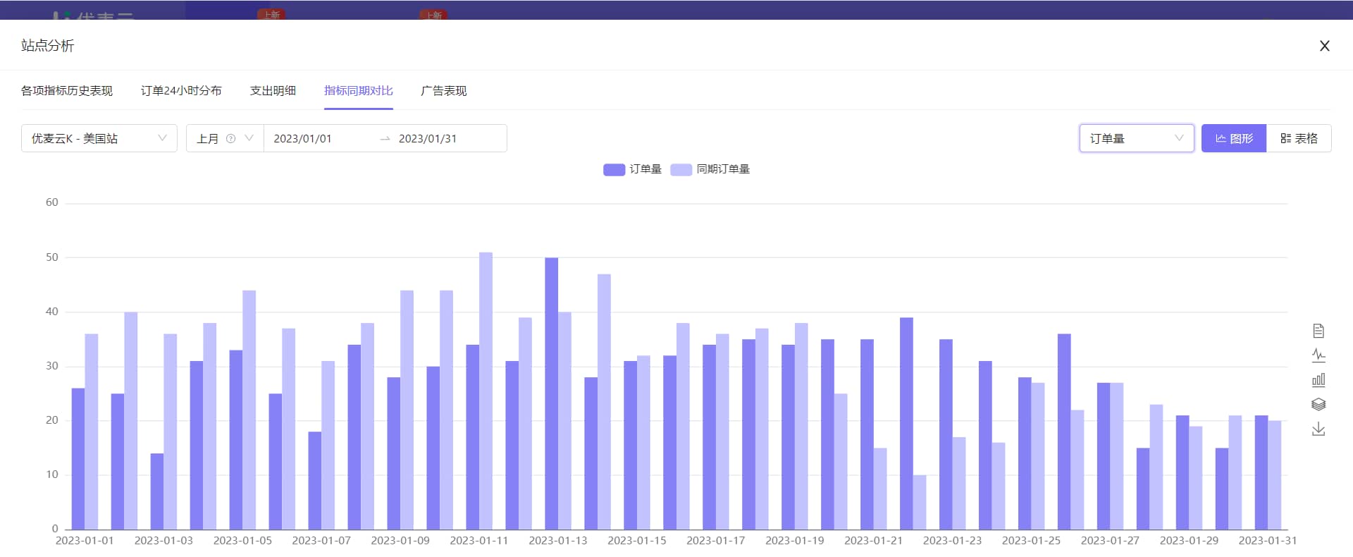The height and width of the screenshot is (557, 1353).
Task: Click the 2023-01-27 x-axis label
Action: pos(1110,541)
